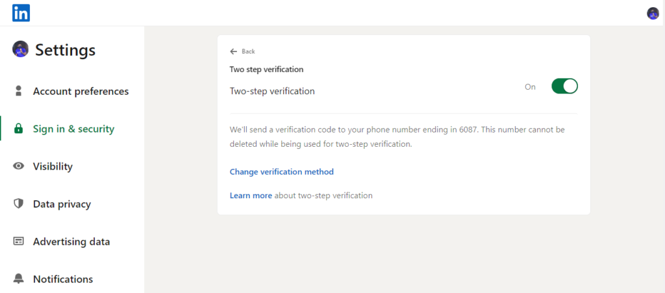This screenshot has height=293, width=665.
Task: Open the Visibility settings section
Action: [53, 166]
